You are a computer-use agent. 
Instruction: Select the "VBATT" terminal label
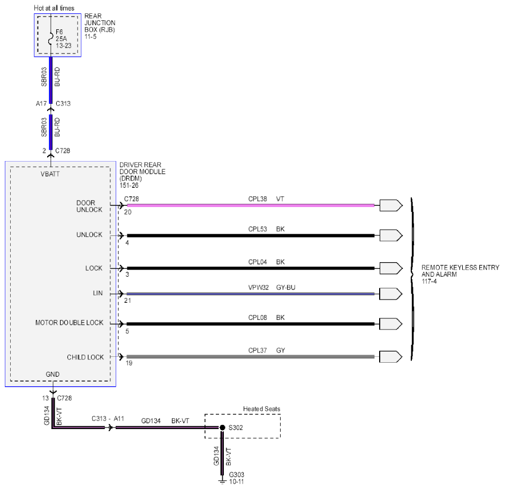(x=50, y=174)
